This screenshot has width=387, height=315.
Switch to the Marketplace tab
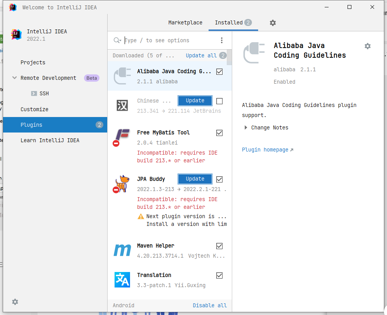185,23
